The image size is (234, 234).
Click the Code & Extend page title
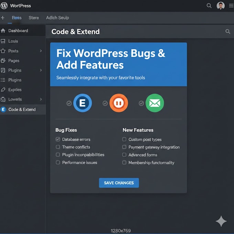[x=75, y=32]
